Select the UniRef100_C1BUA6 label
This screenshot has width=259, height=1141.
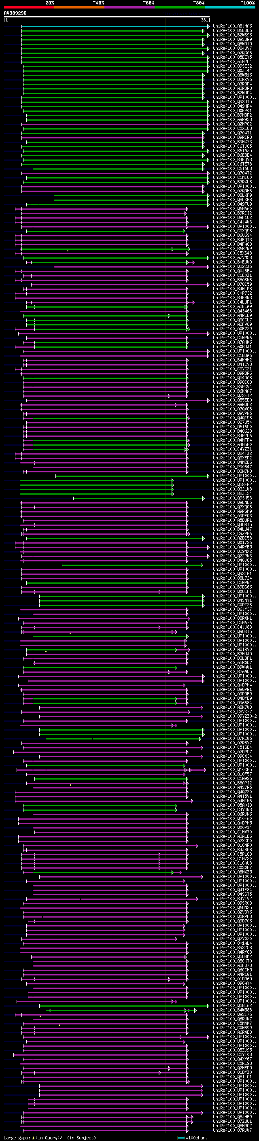pos(232,355)
